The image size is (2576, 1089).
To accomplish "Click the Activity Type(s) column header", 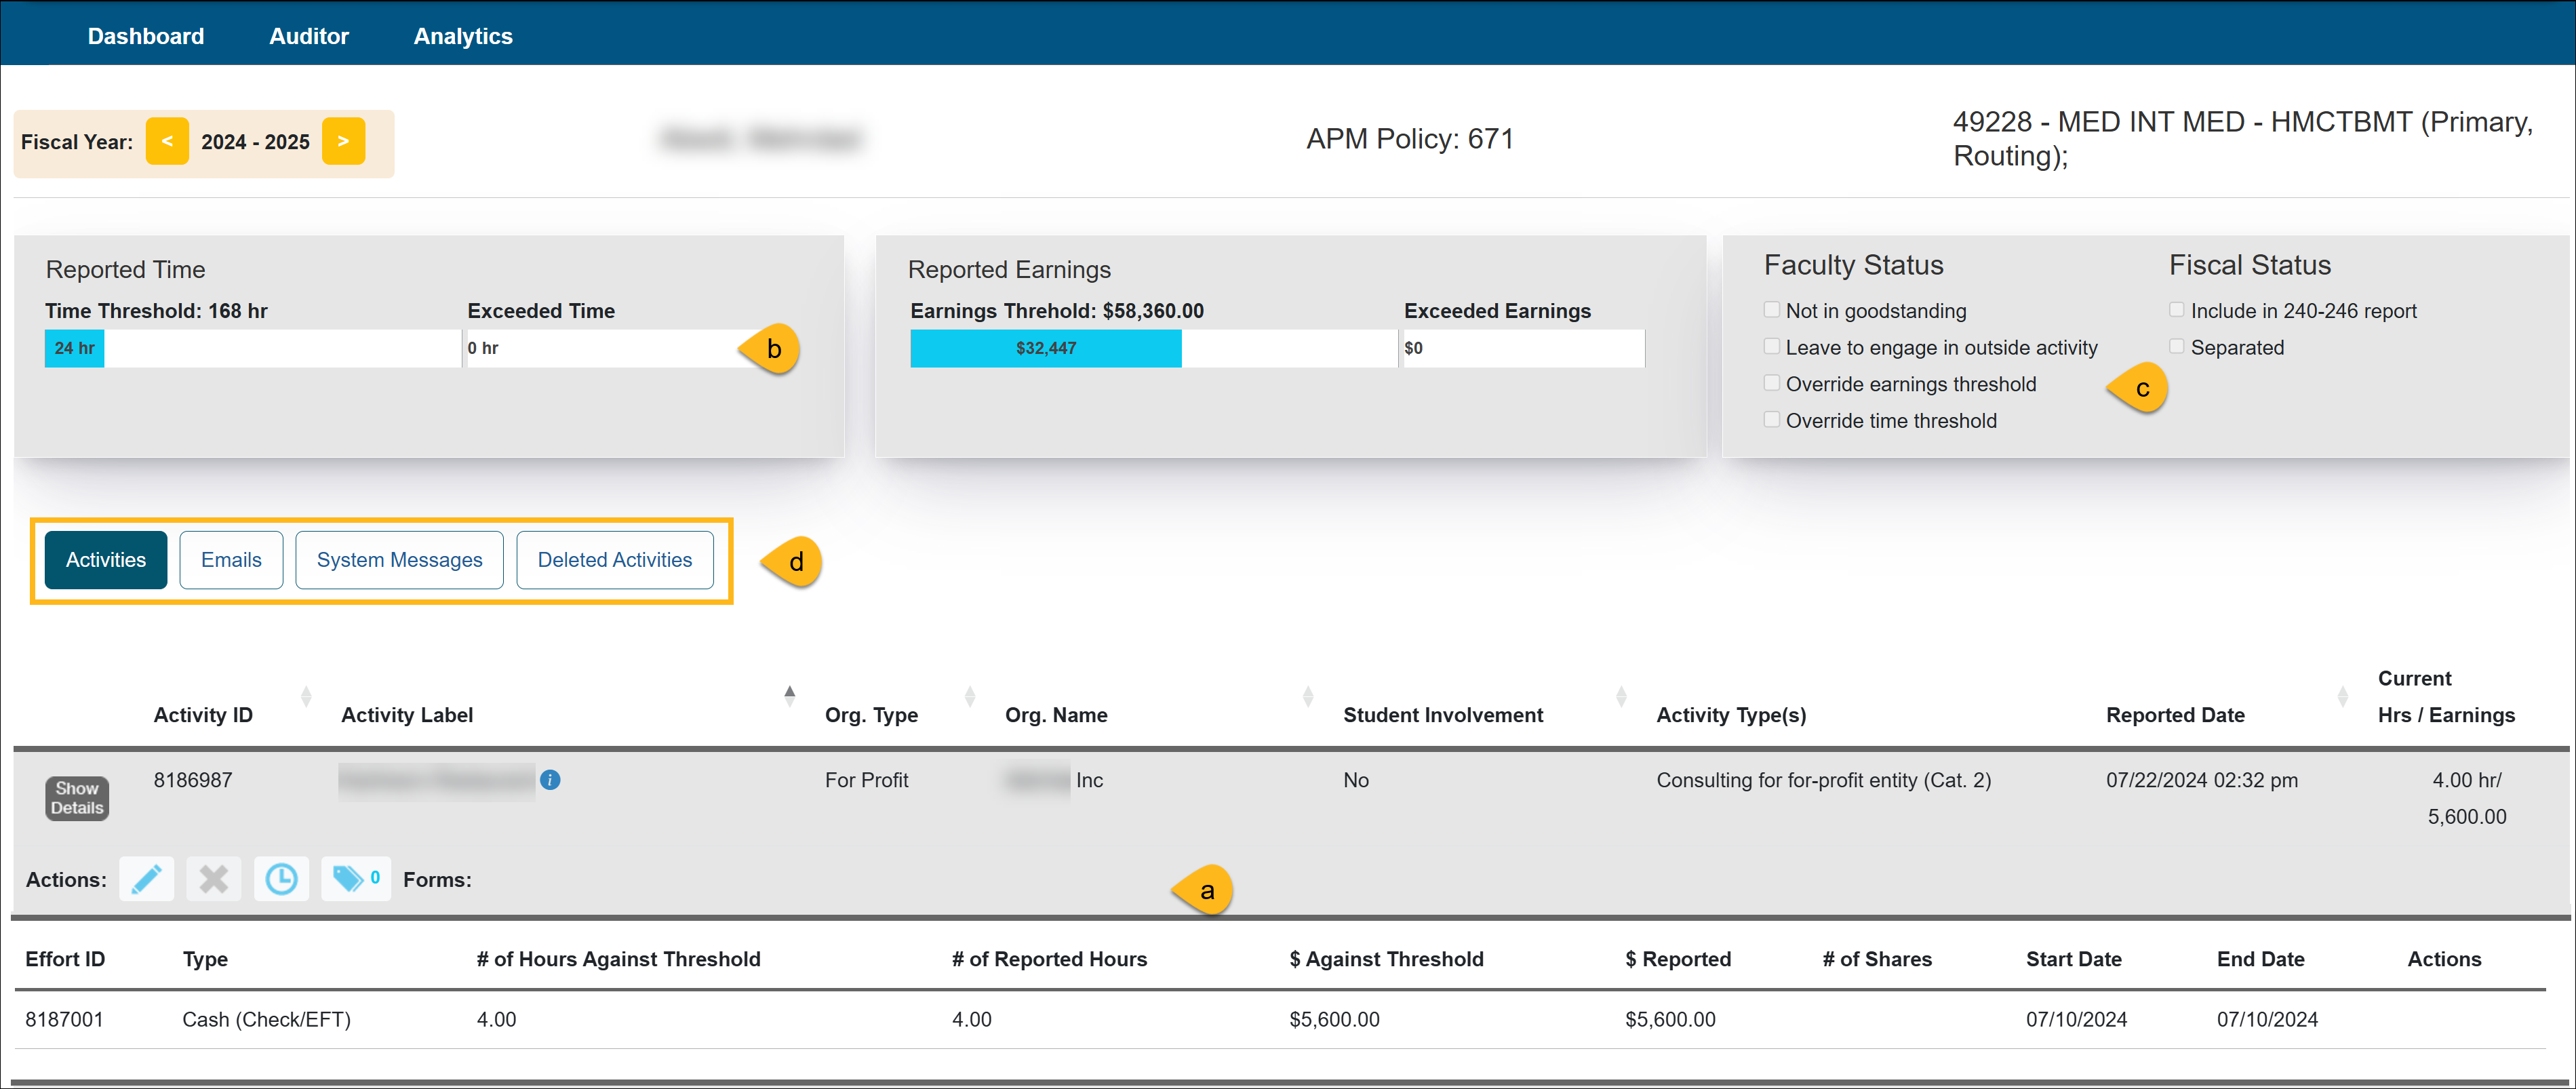I will pos(1731,715).
